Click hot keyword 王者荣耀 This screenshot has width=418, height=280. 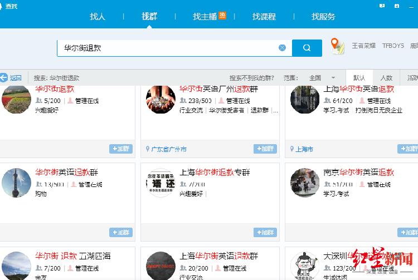[363, 46]
